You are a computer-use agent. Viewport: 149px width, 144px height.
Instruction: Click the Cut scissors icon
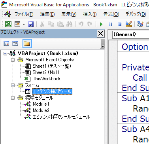pyautogui.click(x=42, y=24)
